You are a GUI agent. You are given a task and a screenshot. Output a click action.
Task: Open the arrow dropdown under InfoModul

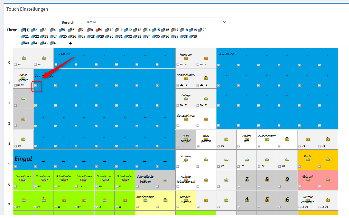[56, 65]
